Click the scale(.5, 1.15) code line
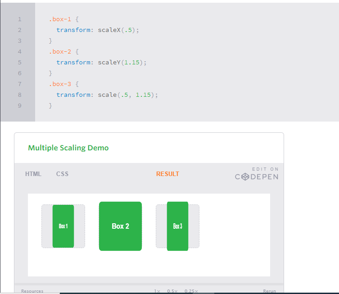The height and width of the screenshot is (294, 339). pyautogui.click(x=107, y=95)
